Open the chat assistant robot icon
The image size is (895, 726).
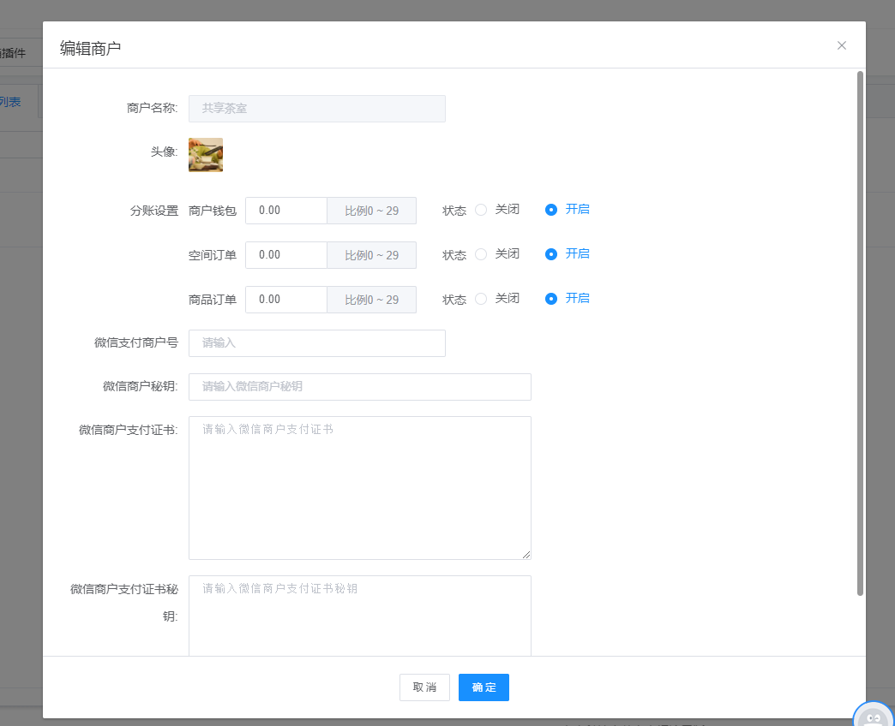[x=874, y=716]
